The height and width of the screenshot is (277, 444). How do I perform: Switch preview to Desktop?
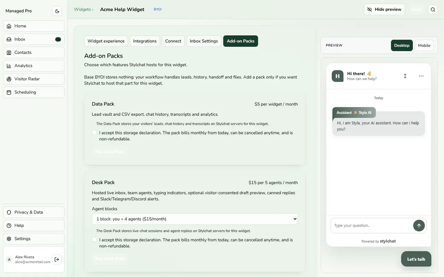click(x=402, y=45)
